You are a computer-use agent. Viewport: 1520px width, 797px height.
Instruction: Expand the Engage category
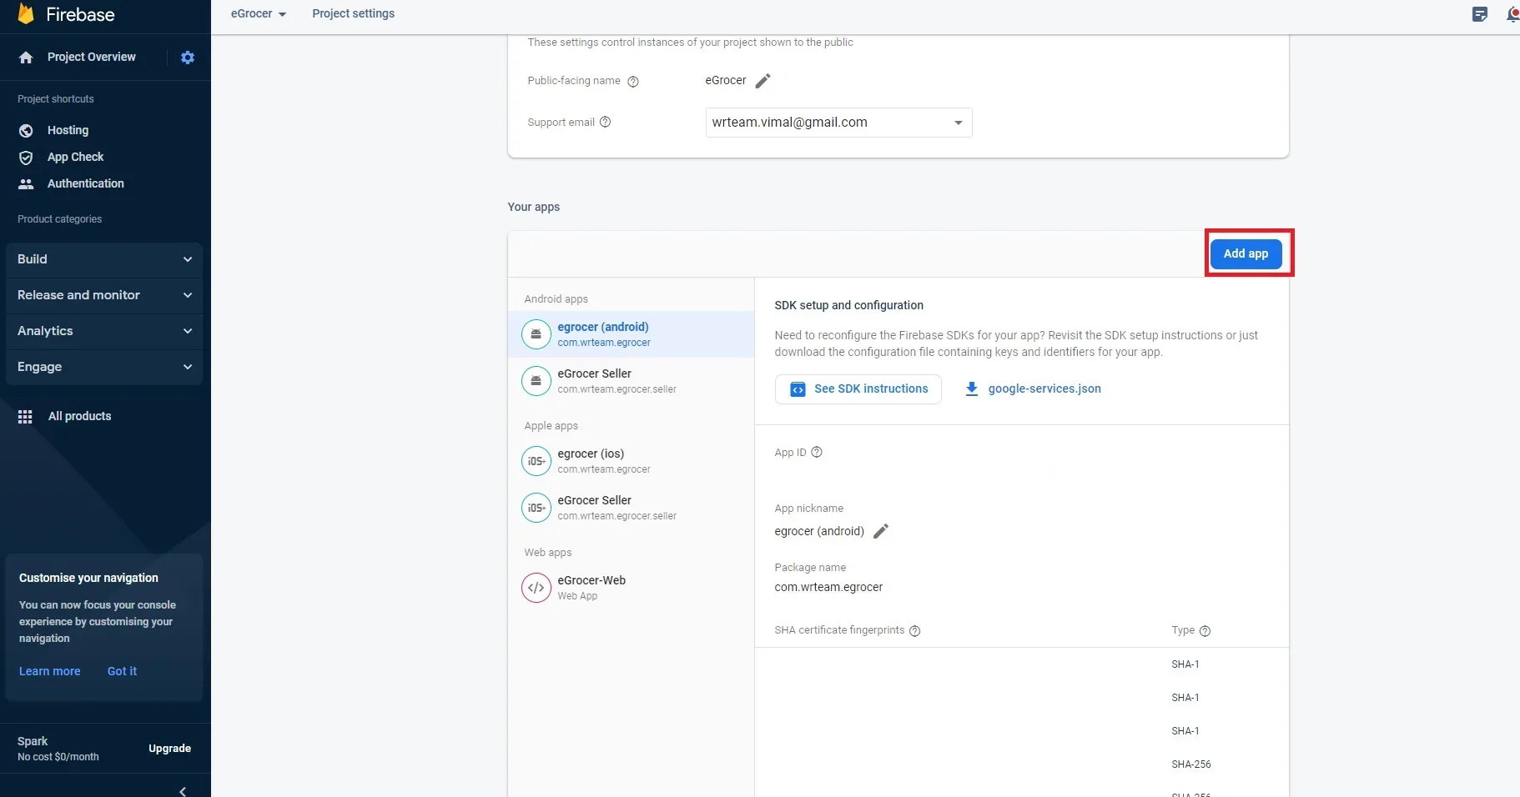104,367
